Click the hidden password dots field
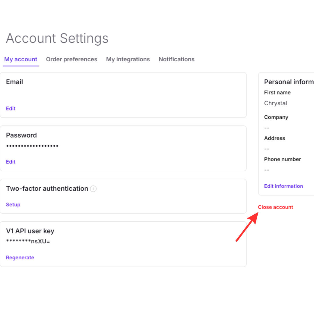 (x=32, y=145)
